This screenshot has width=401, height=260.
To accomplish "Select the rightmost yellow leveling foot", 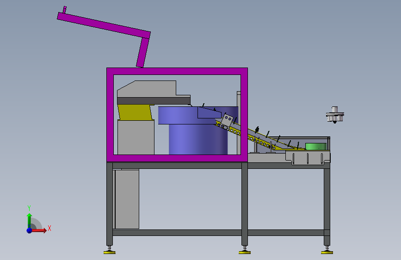I will (x=327, y=252).
